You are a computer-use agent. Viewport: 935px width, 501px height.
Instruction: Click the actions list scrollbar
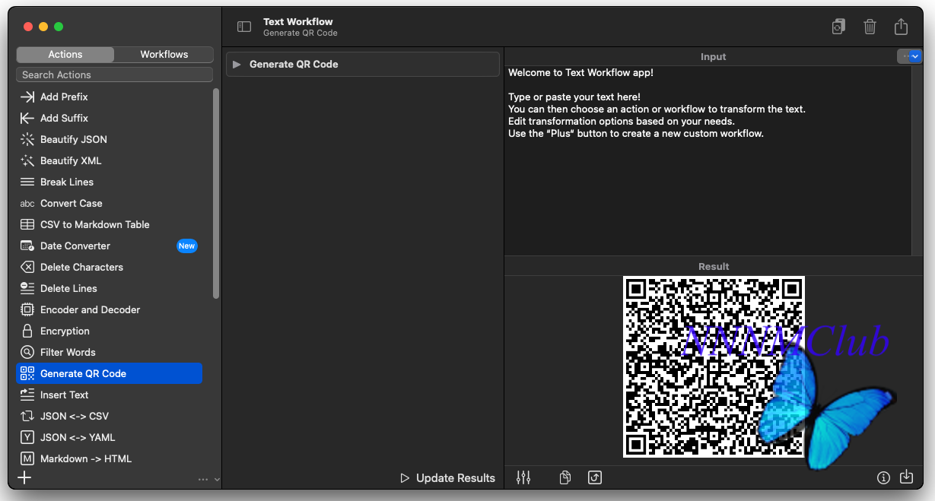216,194
